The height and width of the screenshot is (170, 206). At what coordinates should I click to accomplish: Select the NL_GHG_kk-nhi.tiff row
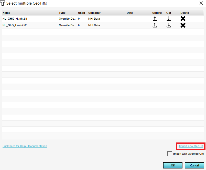(x=15, y=19)
